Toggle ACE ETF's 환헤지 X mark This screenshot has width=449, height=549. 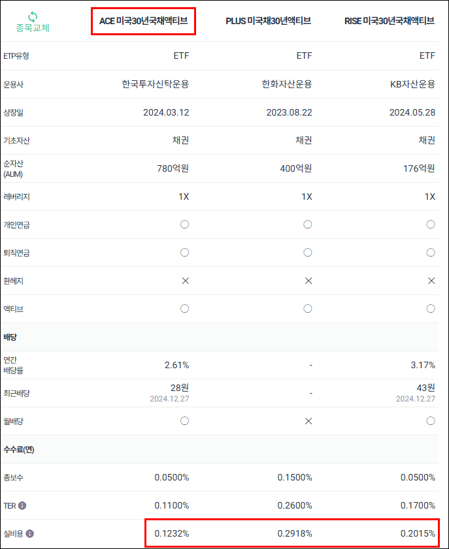tap(184, 280)
